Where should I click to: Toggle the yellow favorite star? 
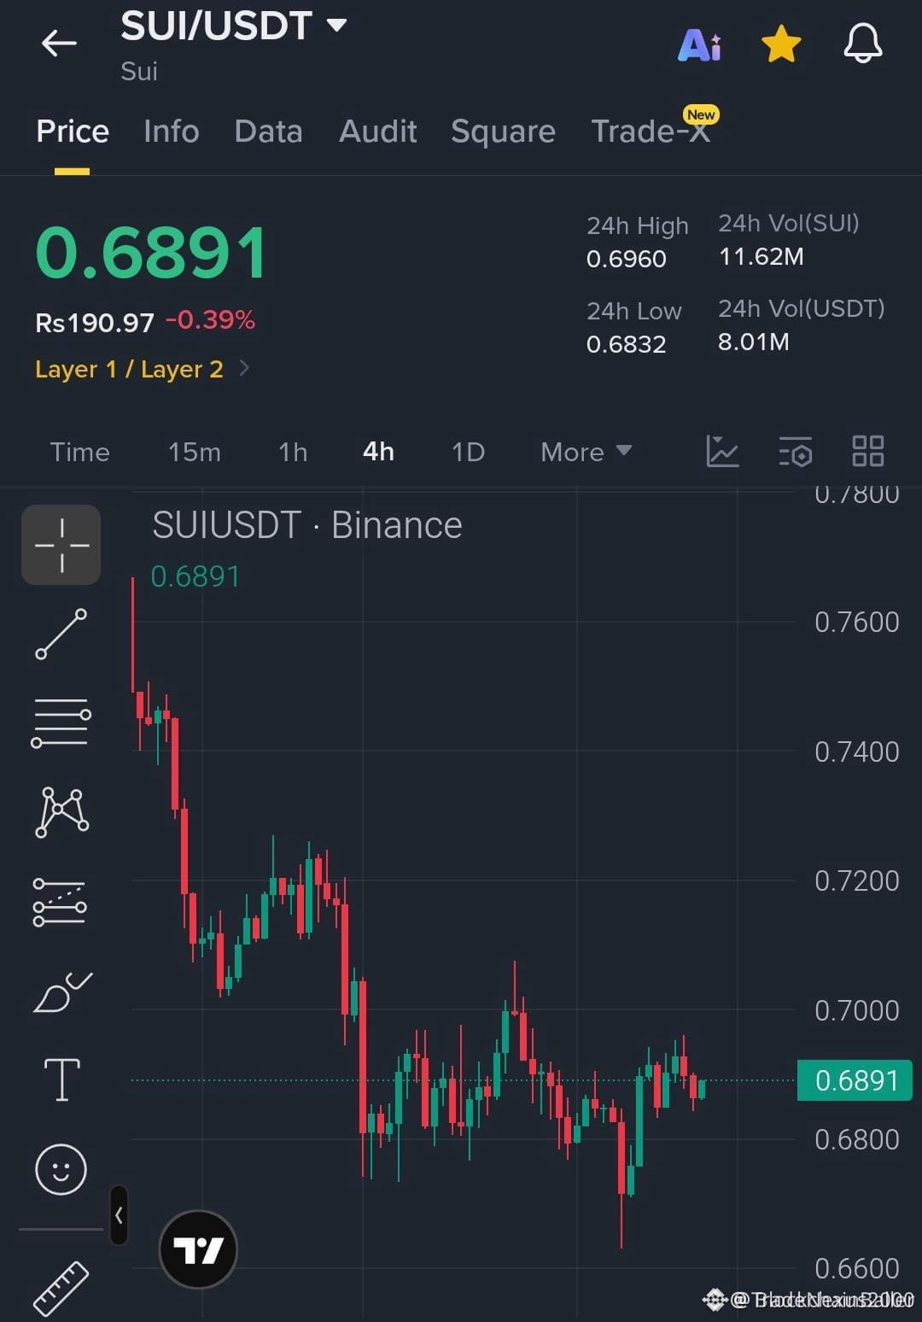point(781,44)
